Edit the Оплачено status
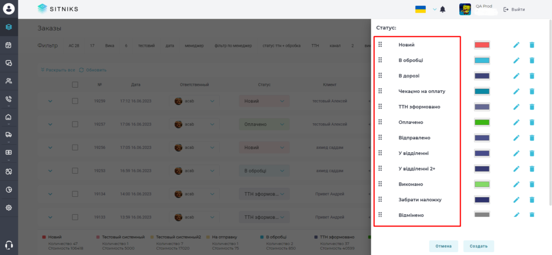Image resolution: width=552 pixels, height=255 pixels. click(x=516, y=122)
